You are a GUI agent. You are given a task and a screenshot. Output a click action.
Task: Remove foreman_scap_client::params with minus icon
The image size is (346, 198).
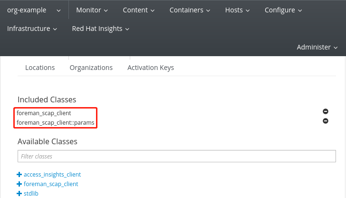click(326, 121)
